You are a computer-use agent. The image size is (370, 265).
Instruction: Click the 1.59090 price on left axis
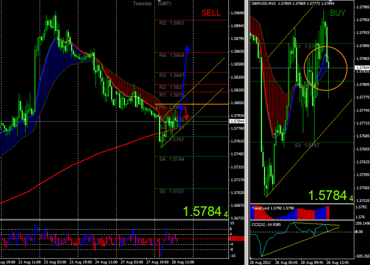tap(237, 13)
